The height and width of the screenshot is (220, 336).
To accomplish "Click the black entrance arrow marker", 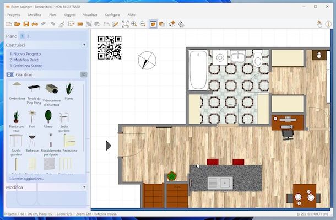I will (x=109, y=146).
